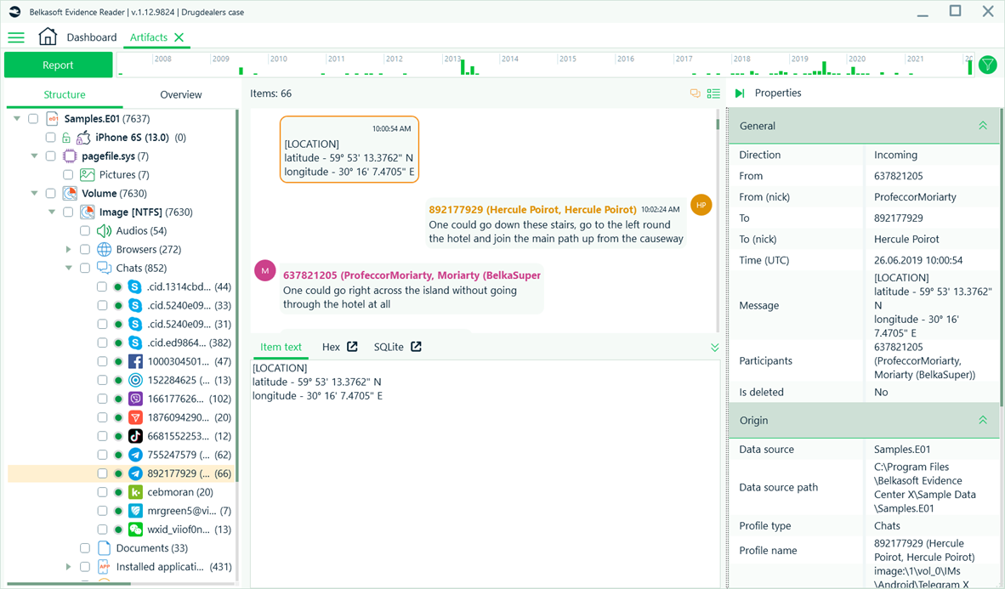Click the green Report button
1005x589 pixels.
tap(59, 65)
